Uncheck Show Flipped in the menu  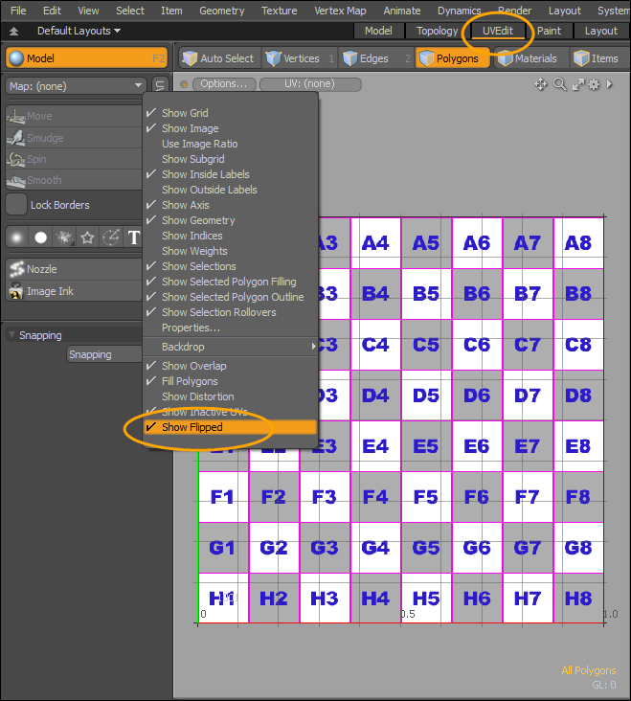[x=192, y=427]
